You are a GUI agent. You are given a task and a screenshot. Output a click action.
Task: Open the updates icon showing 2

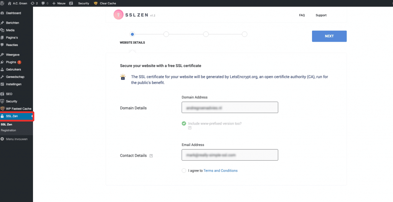(34, 3)
